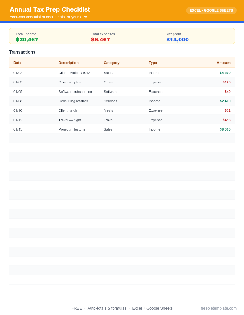Select the Type cell in Project milestone row
Viewport: 244px width, 315px height.
154,129
